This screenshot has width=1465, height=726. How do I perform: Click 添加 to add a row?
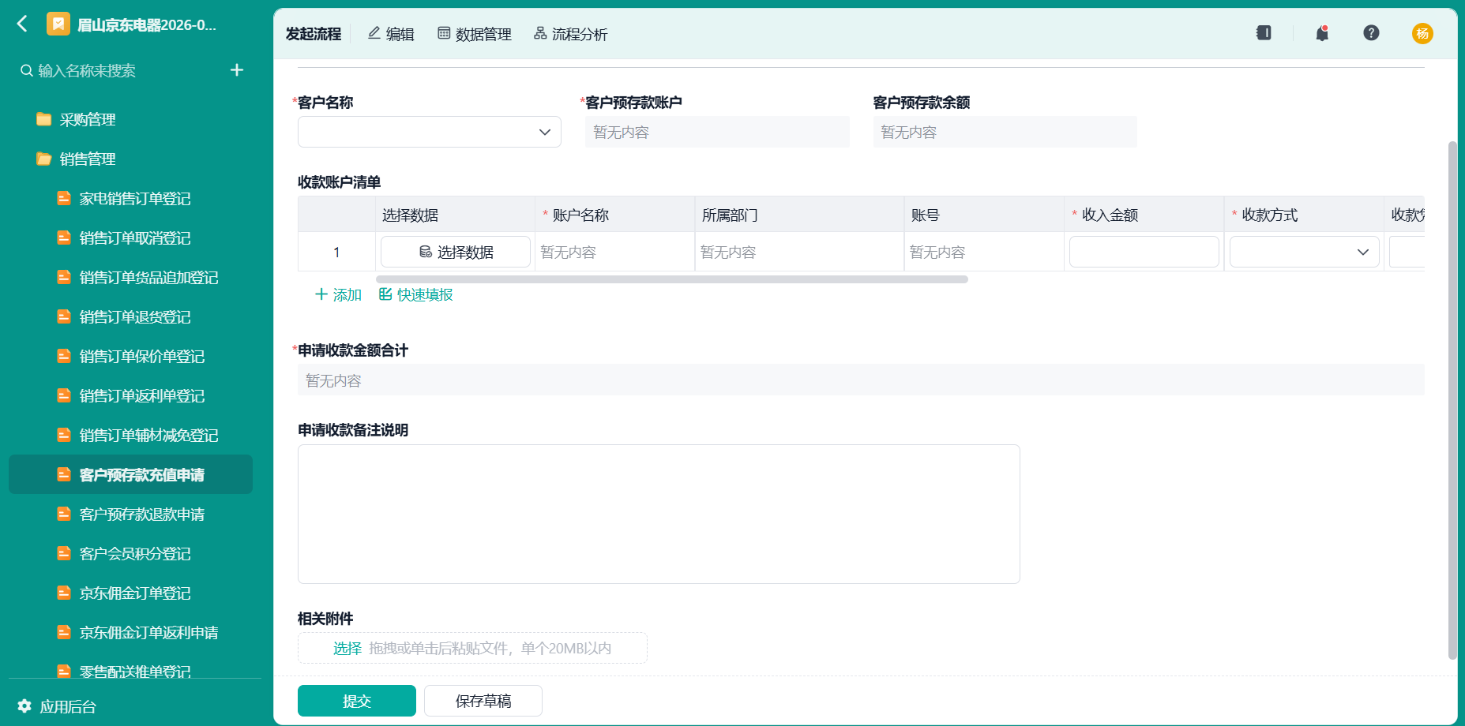click(338, 294)
